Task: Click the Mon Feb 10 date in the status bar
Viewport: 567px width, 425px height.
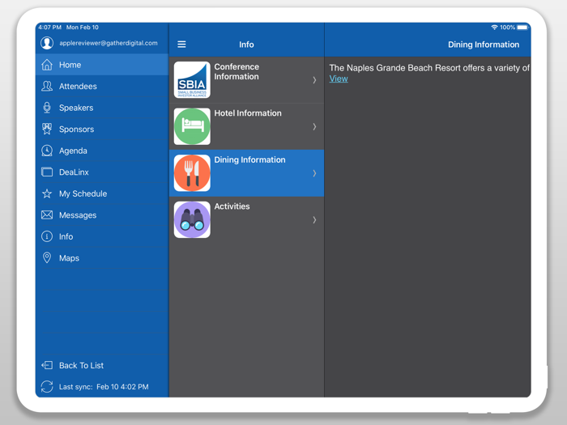Action: 83,28
